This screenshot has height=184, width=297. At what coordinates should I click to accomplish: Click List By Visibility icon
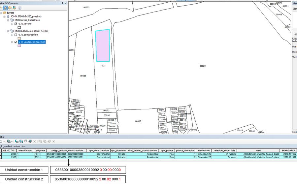coord(10,8)
